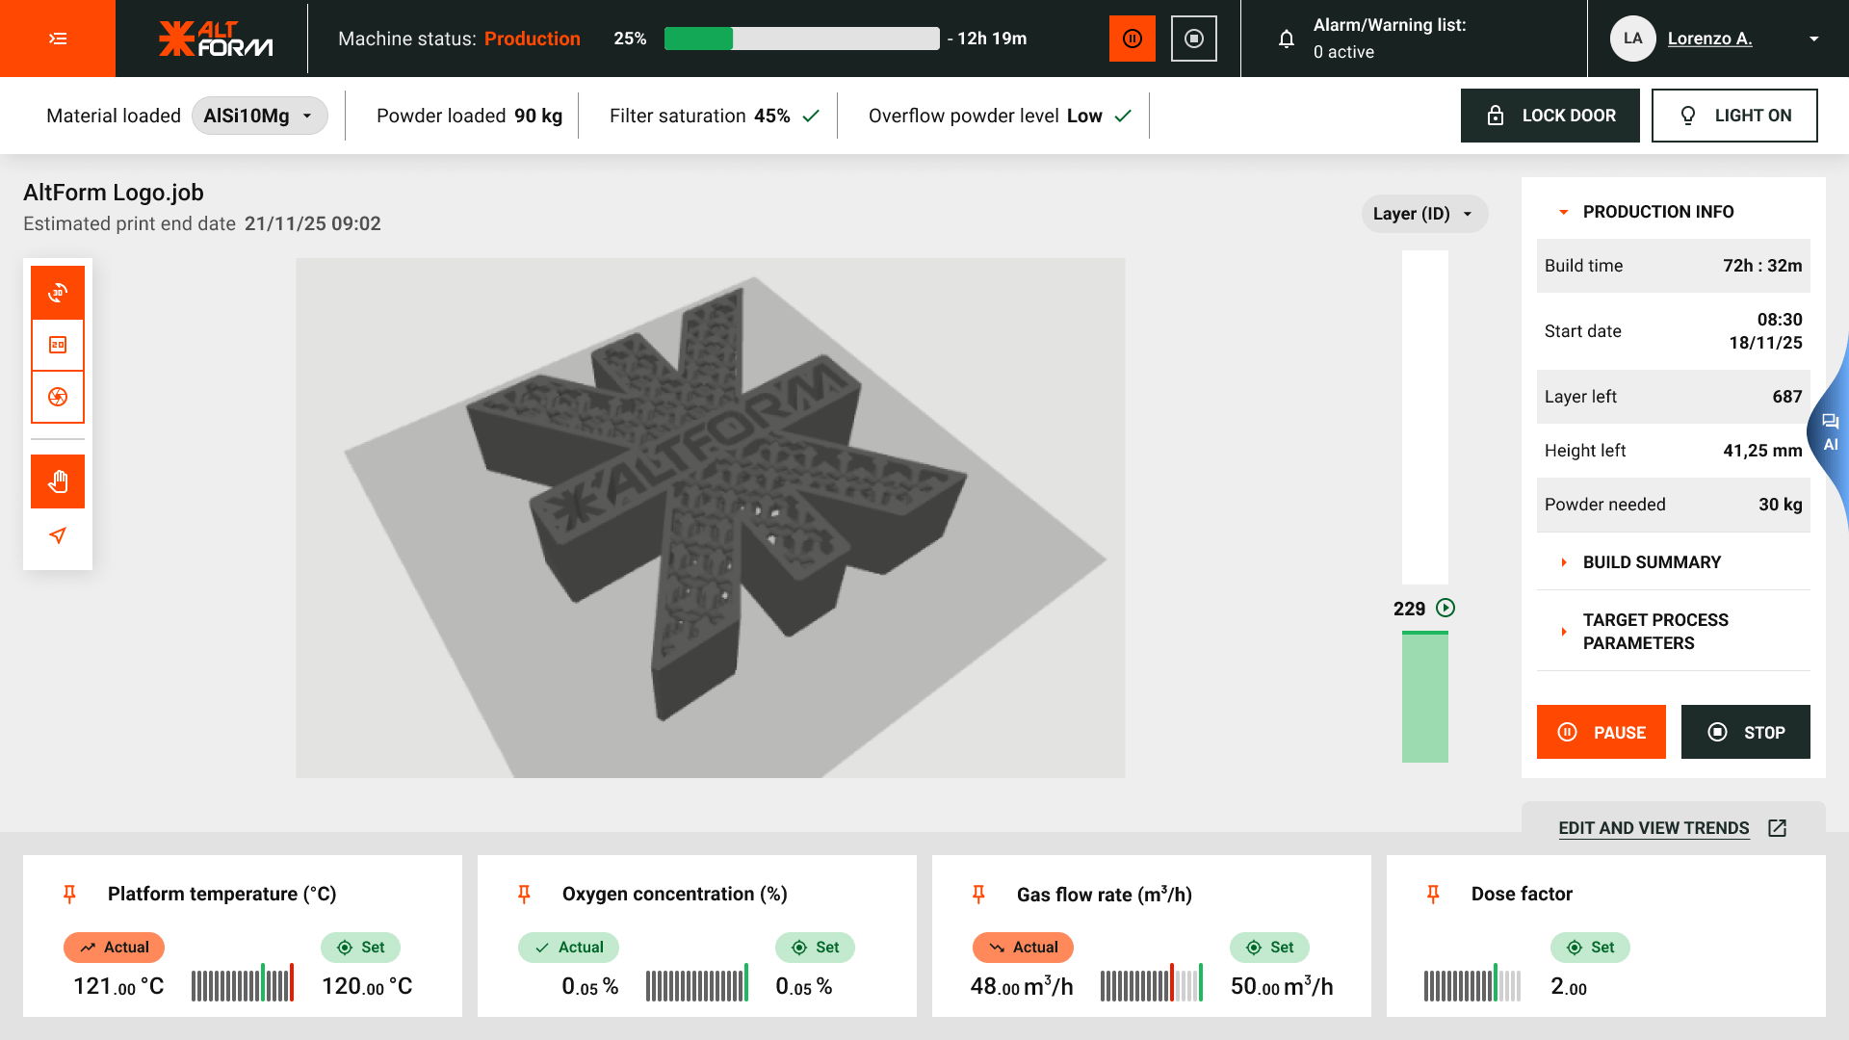This screenshot has width=1849, height=1040.
Task: Unpin the Gas flow rate card
Action: (978, 894)
